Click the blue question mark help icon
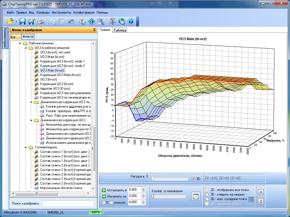This screenshot has height=217, width=290. [x=131, y=21]
